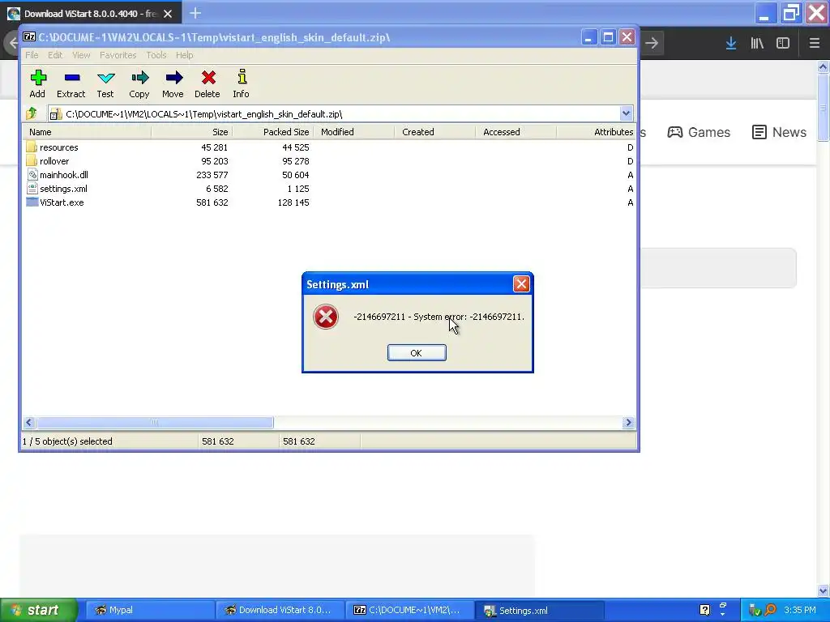The image size is (830, 622).
Task: Go up one folder level icon
Action: pos(32,113)
